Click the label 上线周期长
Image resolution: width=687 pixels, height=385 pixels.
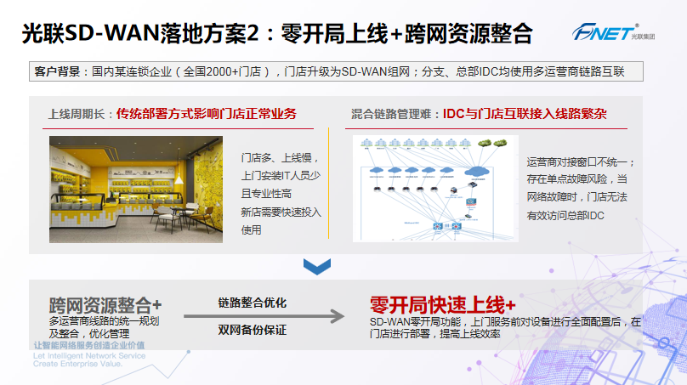pyautogui.click(x=77, y=115)
